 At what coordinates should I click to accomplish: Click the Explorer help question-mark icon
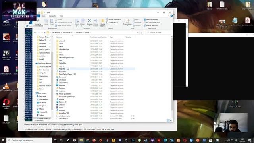point(171,16)
